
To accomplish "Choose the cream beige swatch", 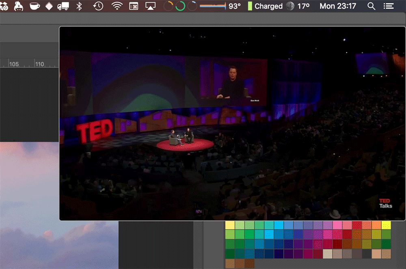I will [x=328, y=254].
